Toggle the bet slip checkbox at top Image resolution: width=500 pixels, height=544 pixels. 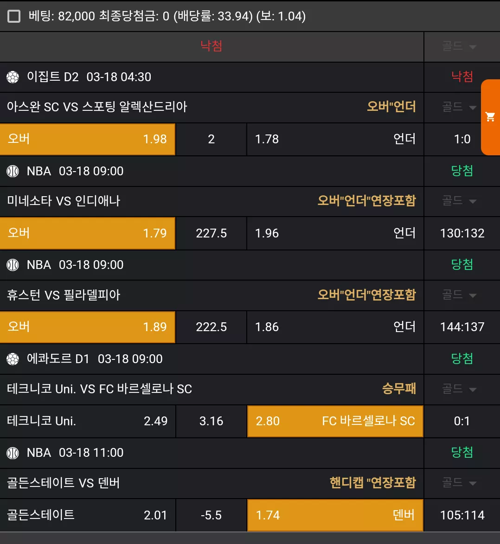(x=14, y=16)
